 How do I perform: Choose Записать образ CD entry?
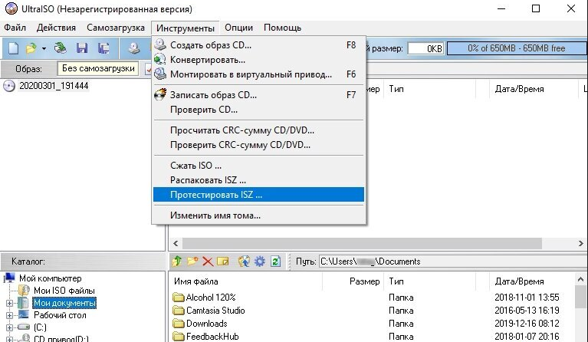click(x=258, y=95)
